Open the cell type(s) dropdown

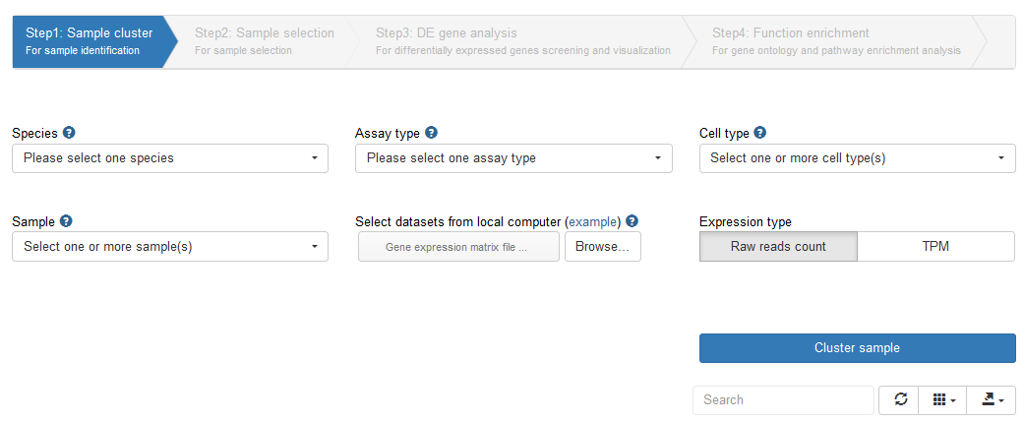tap(857, 158)
